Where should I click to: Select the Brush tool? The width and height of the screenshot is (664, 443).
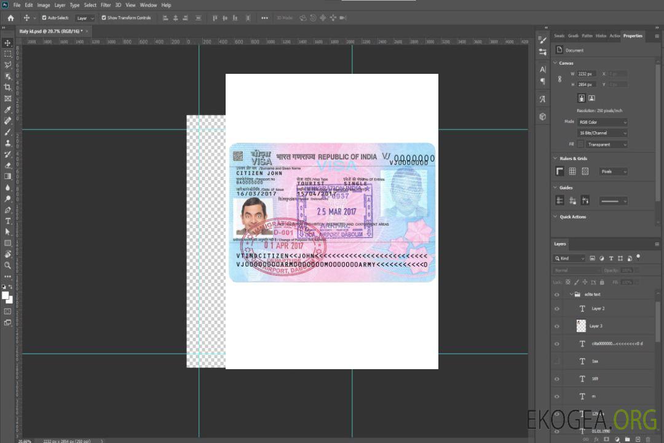[7, 132]
